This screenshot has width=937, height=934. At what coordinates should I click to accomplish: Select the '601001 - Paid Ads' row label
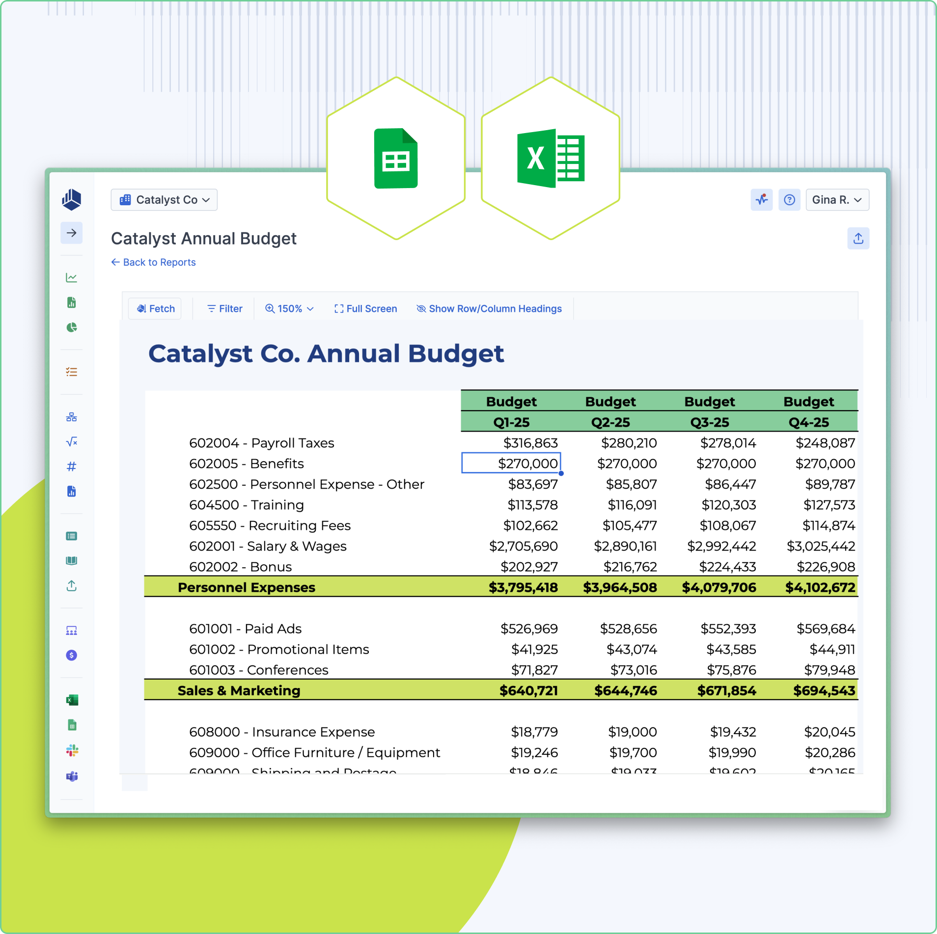pyautogui.click(x=246, y=629)
